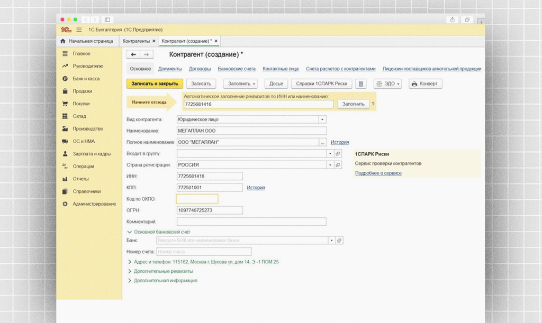
Task: Switch to the Контрагенты tab
Action: (136, 41)
